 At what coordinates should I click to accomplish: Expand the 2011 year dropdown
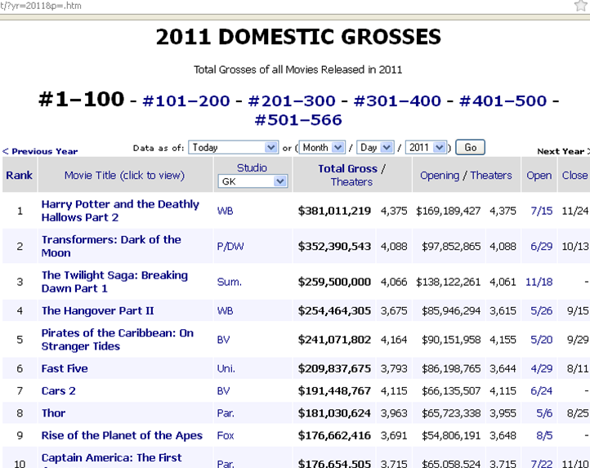426,148
